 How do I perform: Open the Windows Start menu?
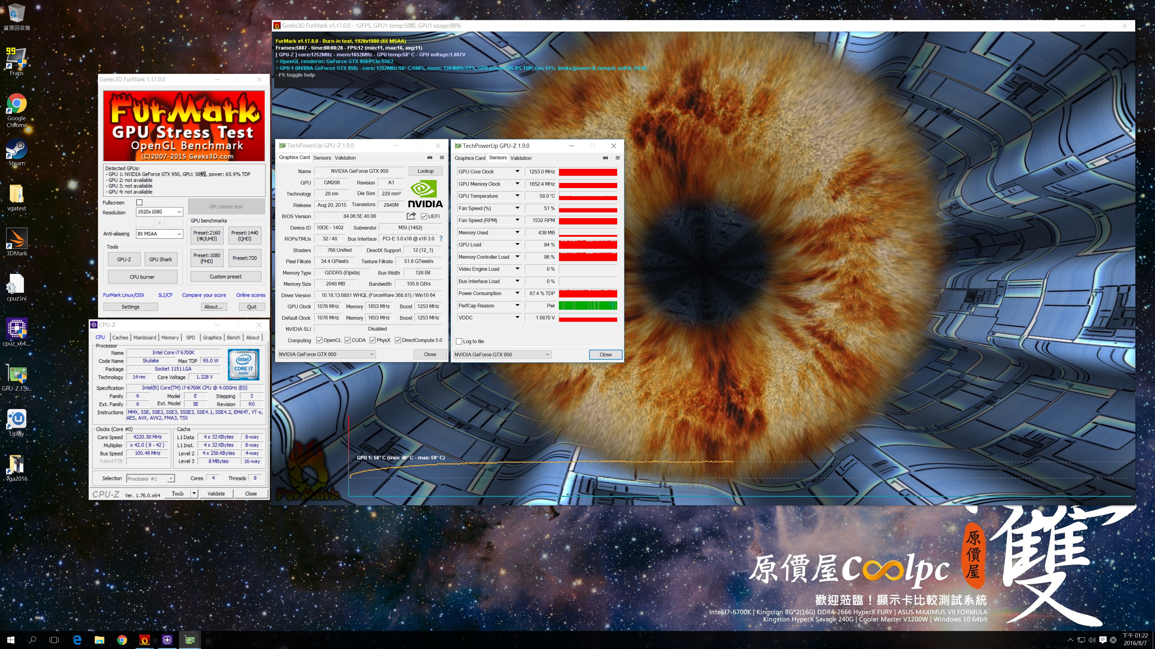[11, 640]
